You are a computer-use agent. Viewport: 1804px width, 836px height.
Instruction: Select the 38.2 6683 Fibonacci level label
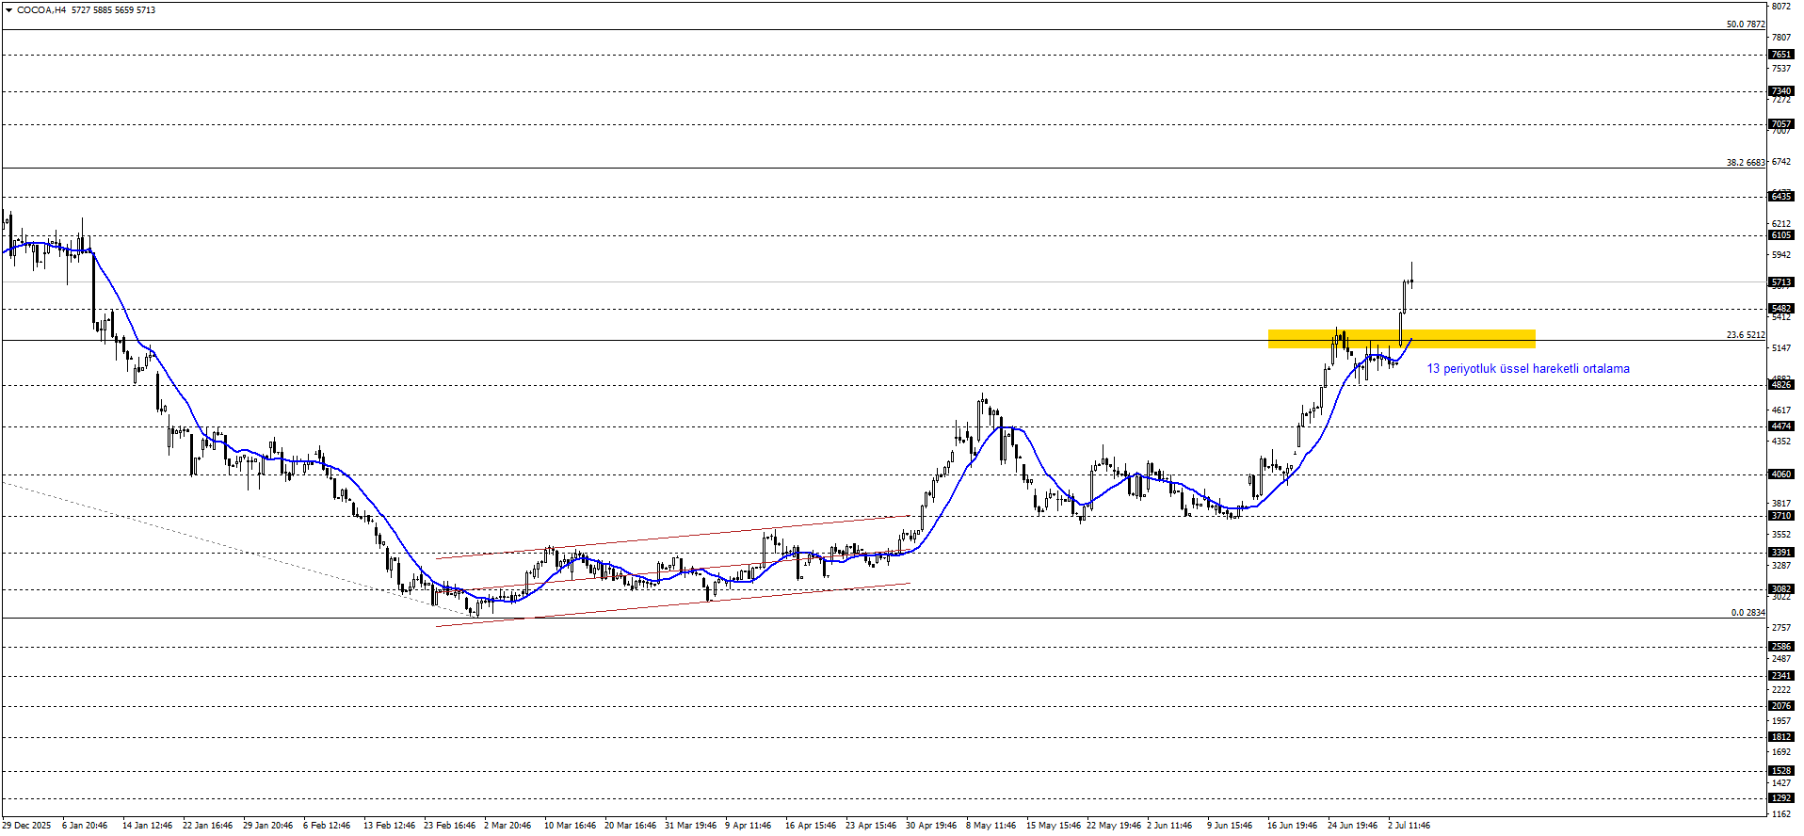[x=1746, y=163]
